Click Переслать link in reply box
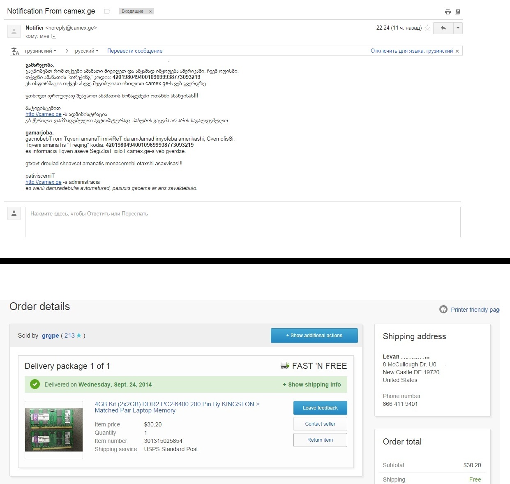 click(x=135, y=214)
